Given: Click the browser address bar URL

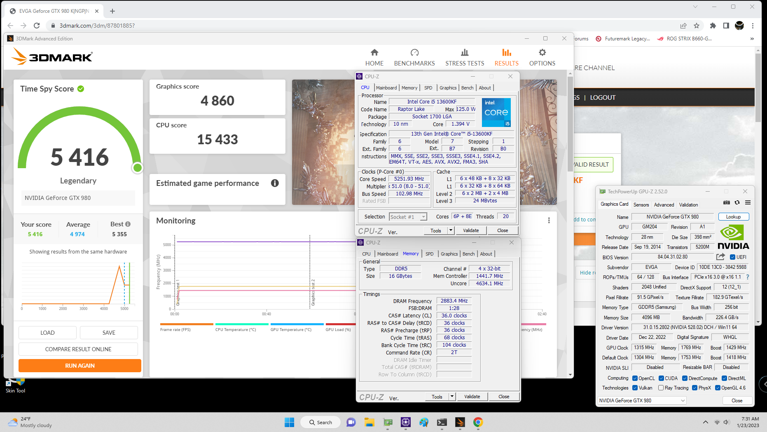Looking at the screenshot, I should coord(97,26).
